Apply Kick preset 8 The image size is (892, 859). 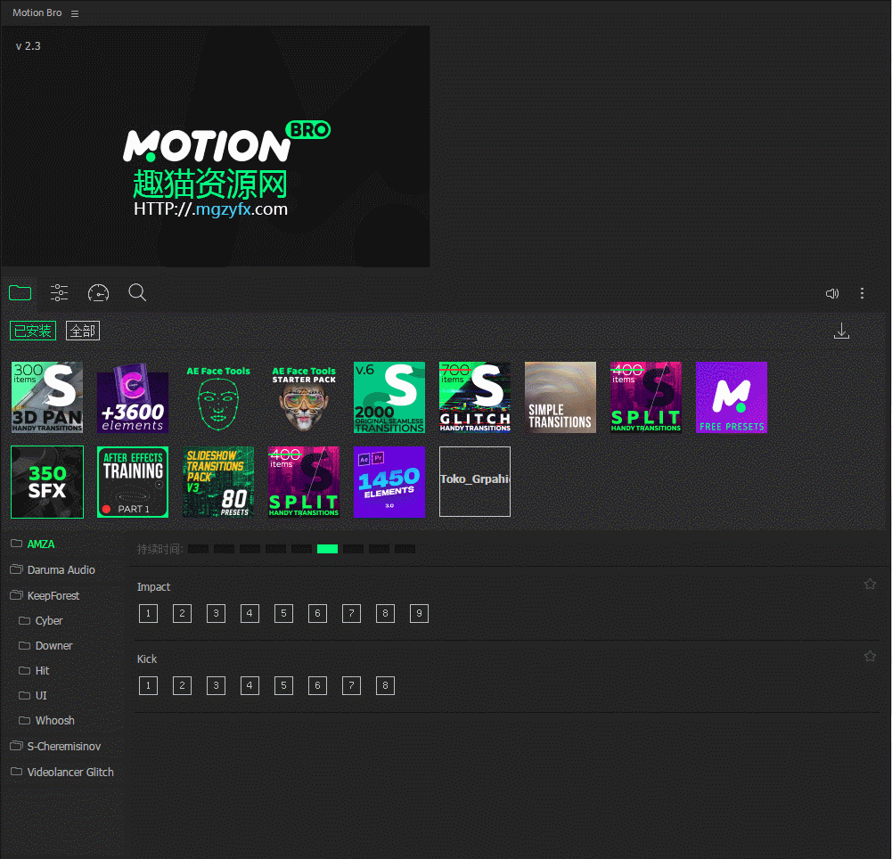(x=385, y=685)
